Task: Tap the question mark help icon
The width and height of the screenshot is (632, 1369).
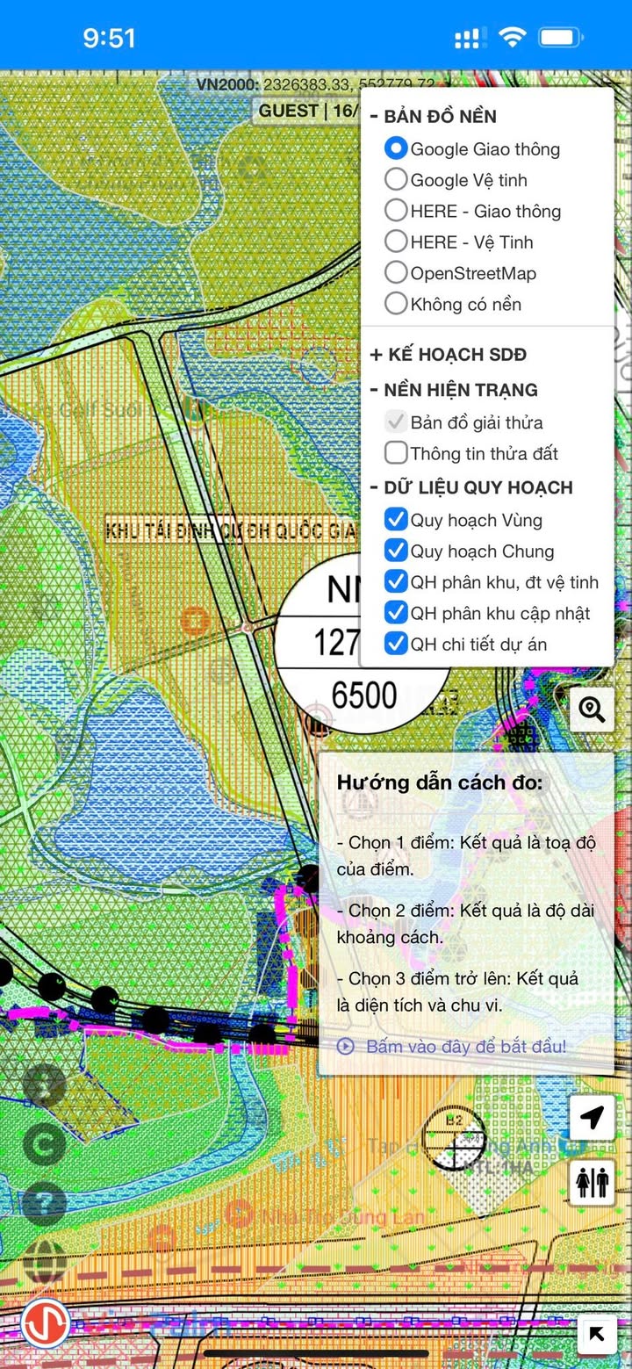Action: tap(46, 1201)
